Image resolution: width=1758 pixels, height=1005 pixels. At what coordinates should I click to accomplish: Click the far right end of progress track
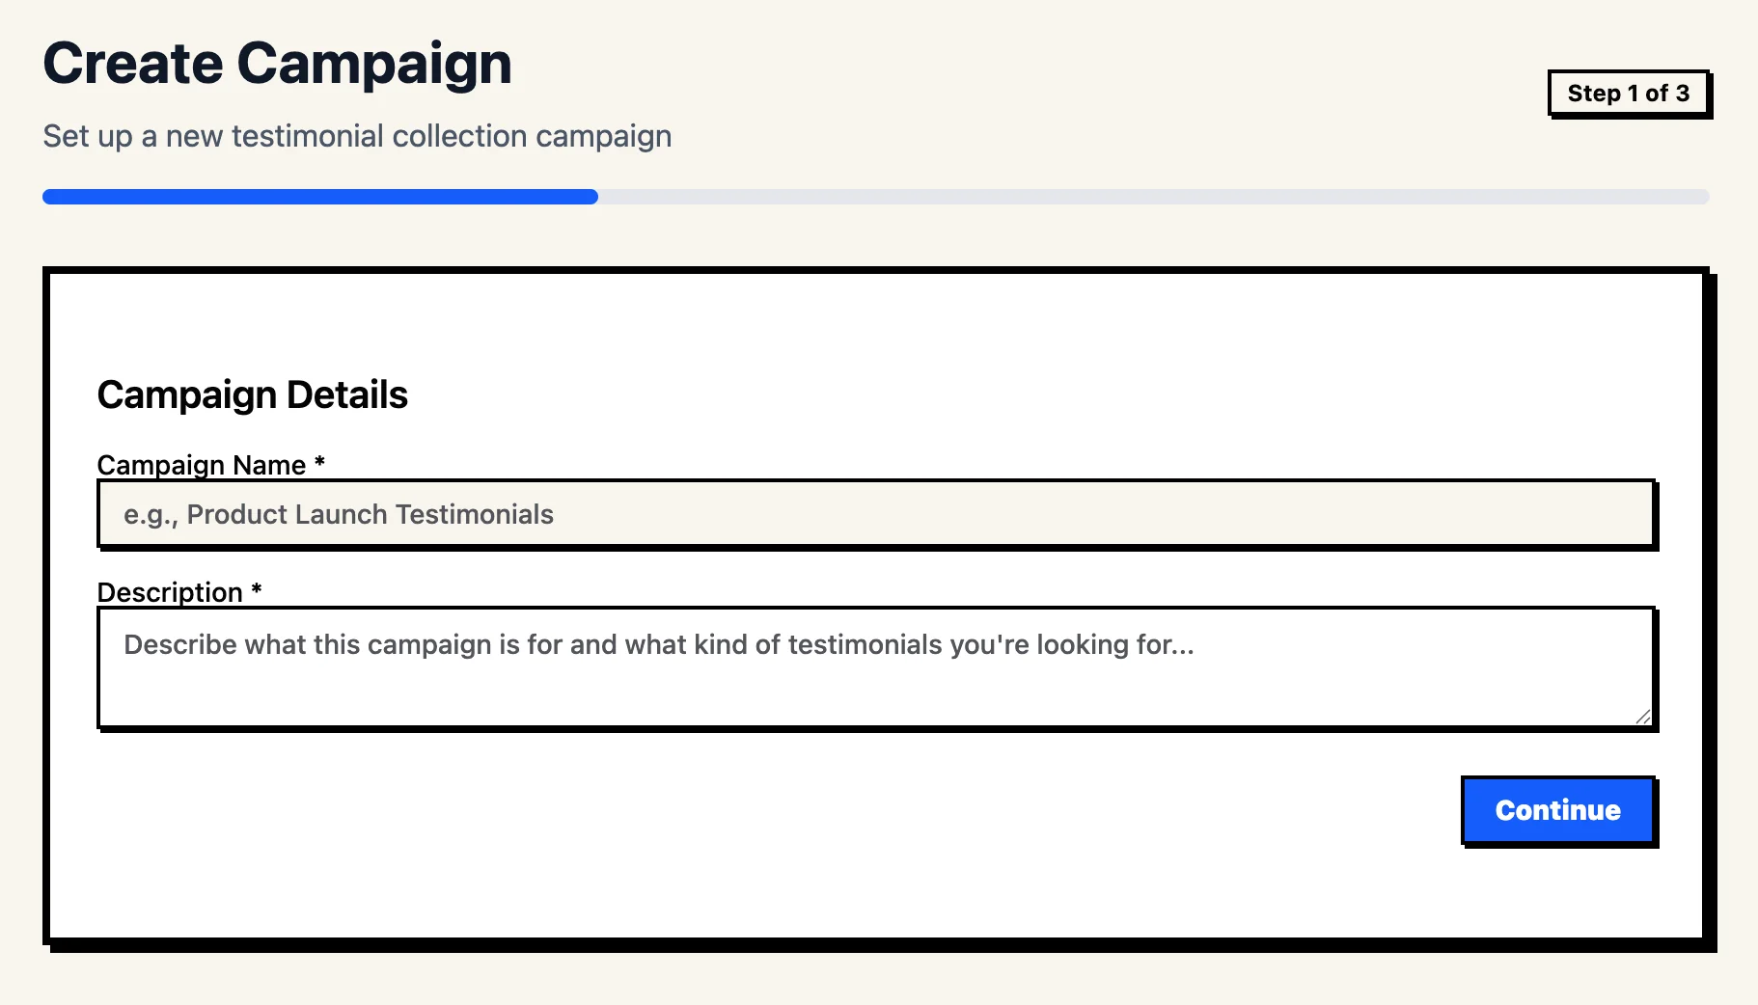1702,197
